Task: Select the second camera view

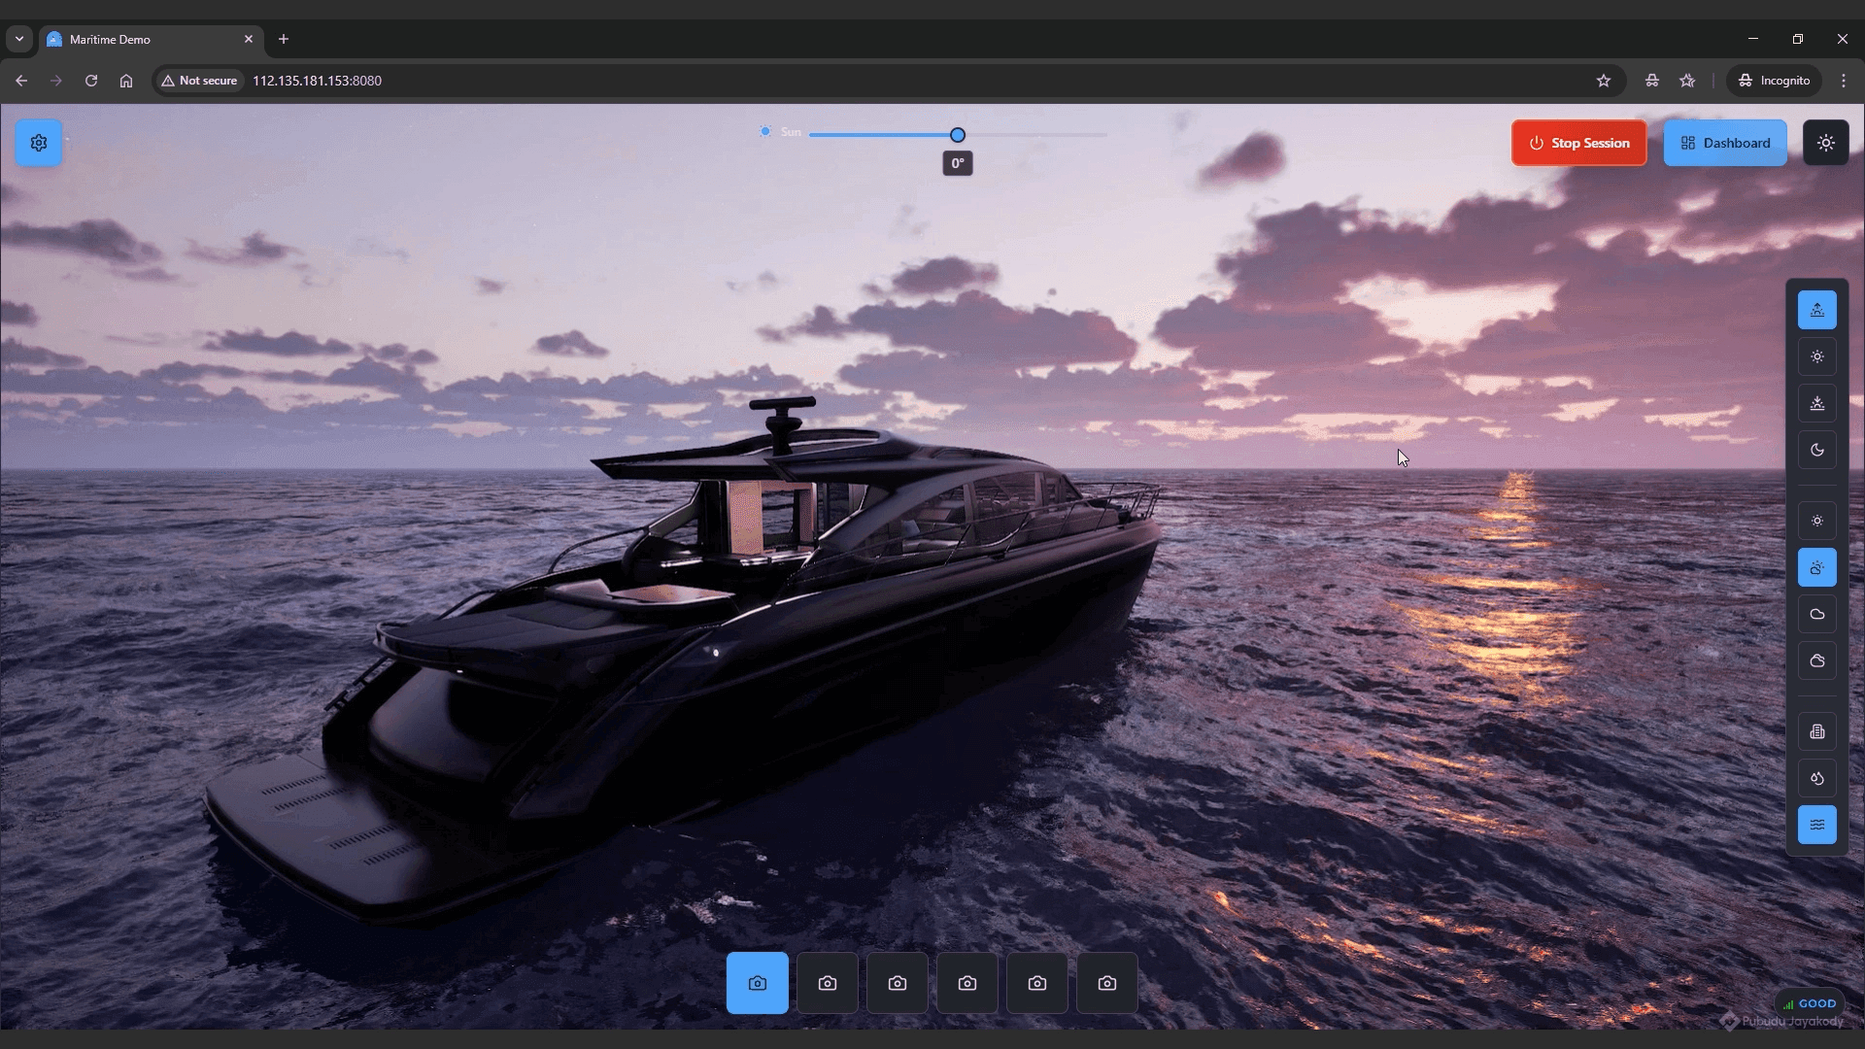Action: pos(828,983)
